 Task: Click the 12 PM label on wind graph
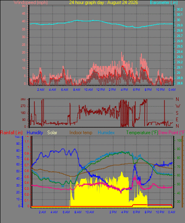click(101, 90)
